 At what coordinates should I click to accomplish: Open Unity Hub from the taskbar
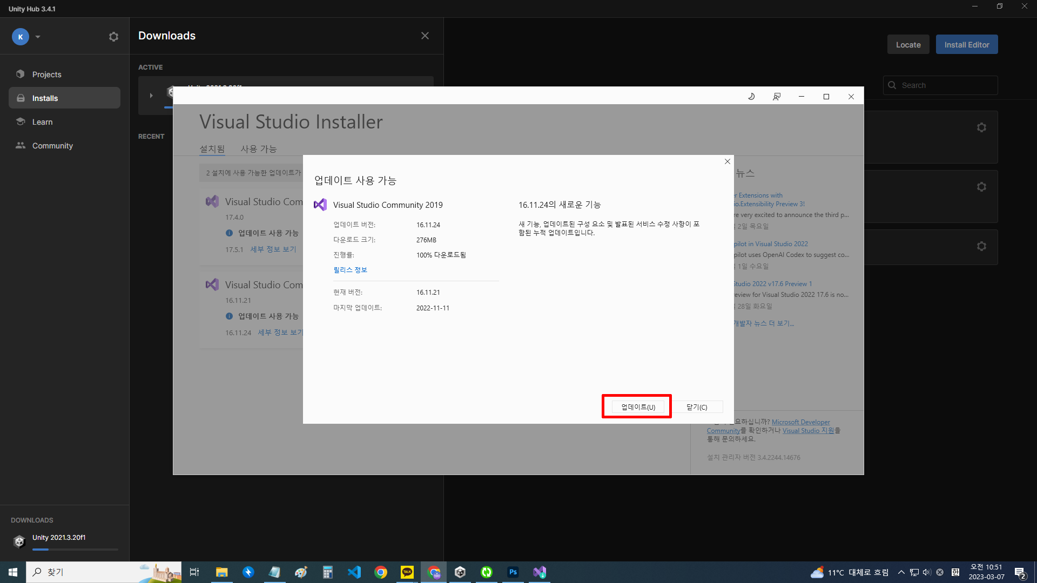[460, 572]
